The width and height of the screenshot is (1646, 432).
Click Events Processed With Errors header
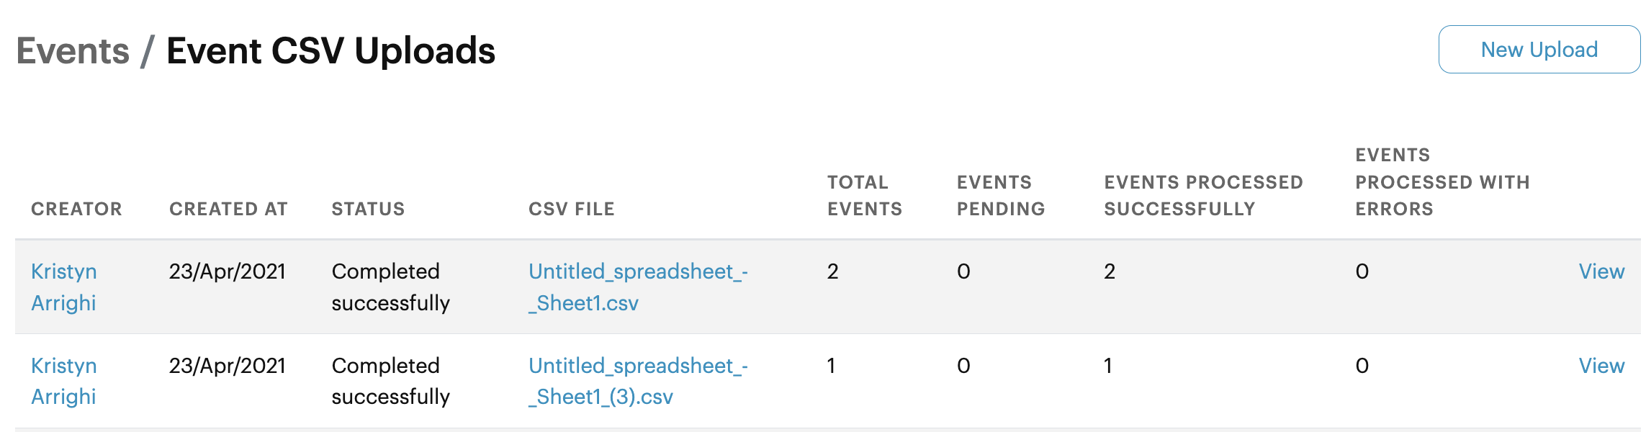click(1442, 181)
